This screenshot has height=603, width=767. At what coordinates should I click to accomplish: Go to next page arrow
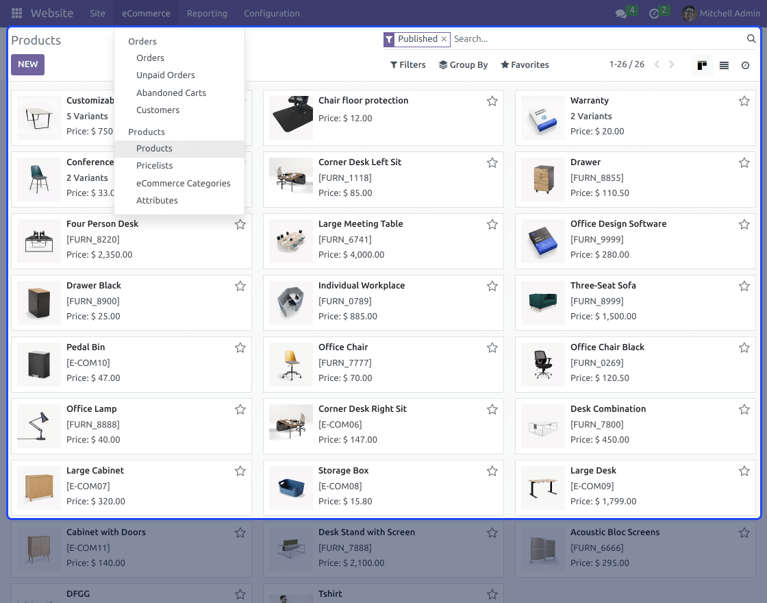(672, 64)
